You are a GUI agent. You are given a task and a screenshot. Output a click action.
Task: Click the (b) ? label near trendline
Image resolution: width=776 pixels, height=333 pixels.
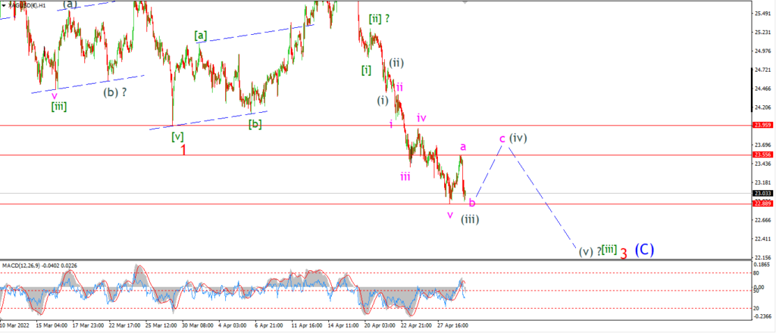click(x=115, y=92)
